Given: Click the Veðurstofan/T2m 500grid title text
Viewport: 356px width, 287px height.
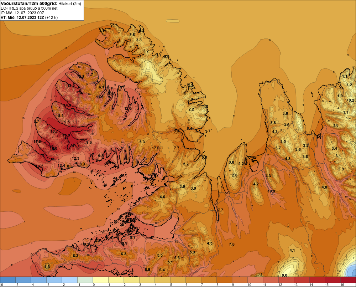Looking at the screenshot, I should point(29,3).
